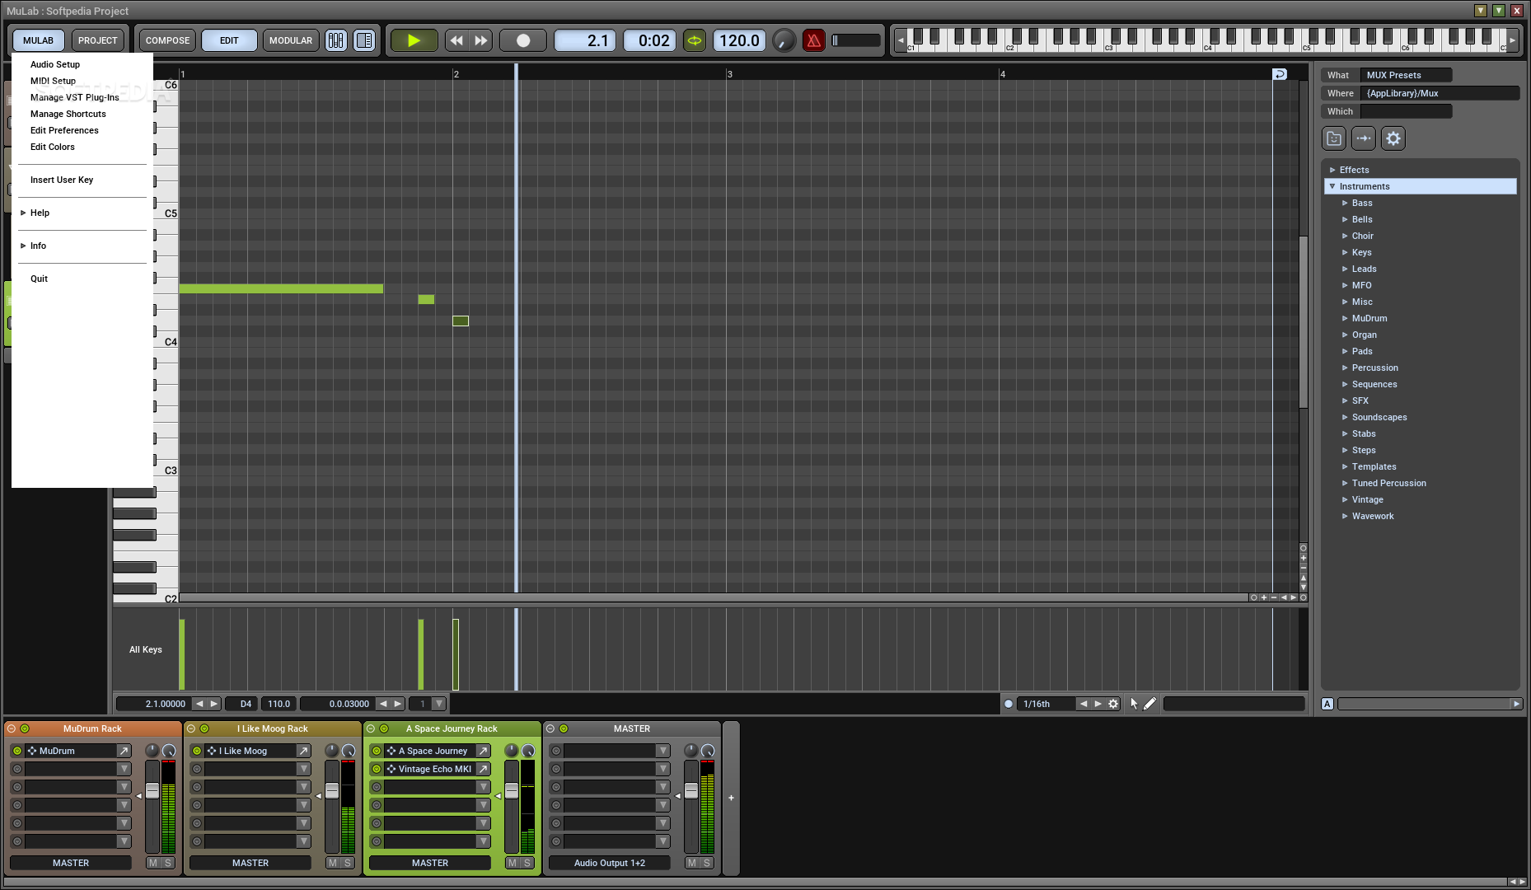Solo the I Like Moog Rack
This screenshot has width=1531, height=890.
tap(347, 863)
